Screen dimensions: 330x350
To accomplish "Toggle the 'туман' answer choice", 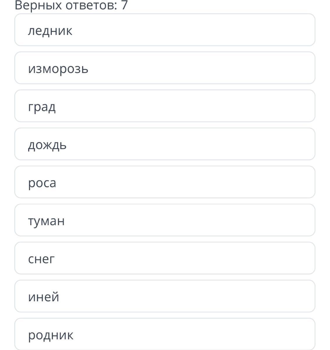I will point(165,220).
